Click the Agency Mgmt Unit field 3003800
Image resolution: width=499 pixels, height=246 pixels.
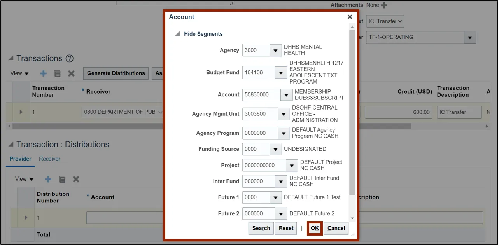[260, 114]
